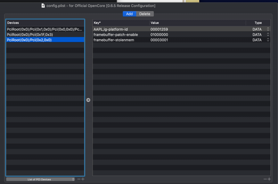
Task: Select the framebuffer-stolenmem key cell
Action: [114, 40]
